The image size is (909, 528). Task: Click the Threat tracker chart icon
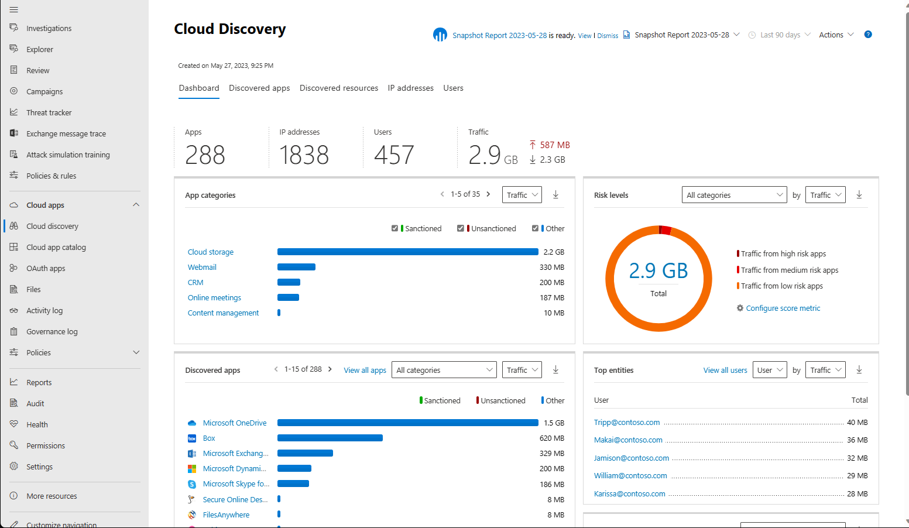coord(14,112)
